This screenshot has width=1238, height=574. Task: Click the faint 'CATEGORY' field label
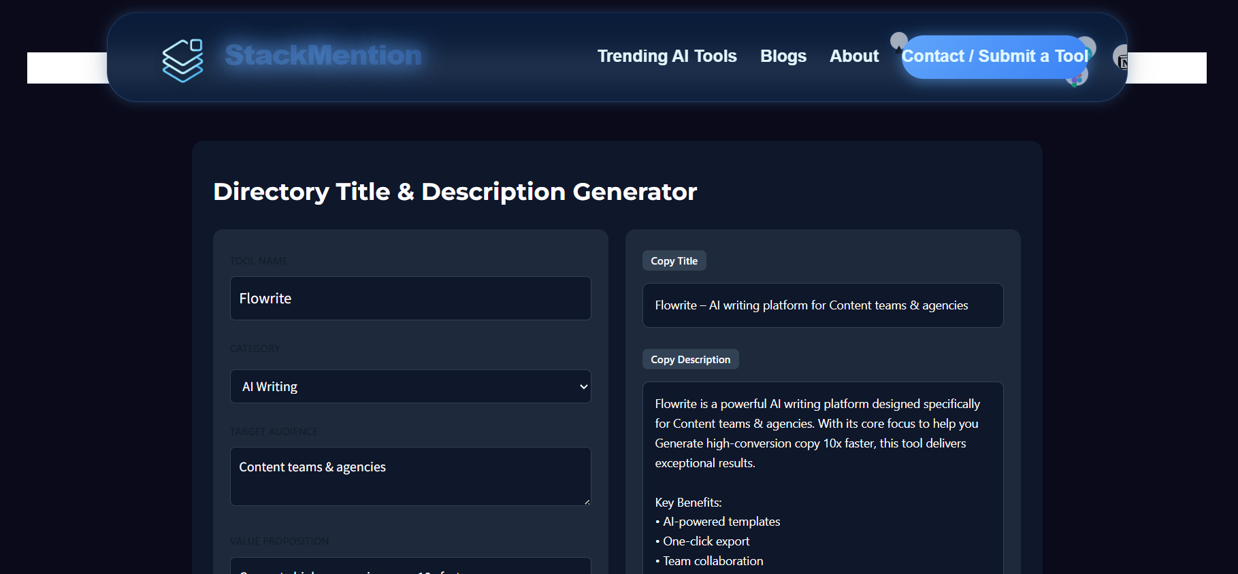click(255, 349)
